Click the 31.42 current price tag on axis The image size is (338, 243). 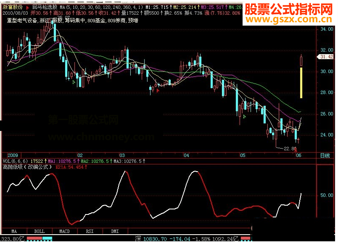click(x=325, y=57)
